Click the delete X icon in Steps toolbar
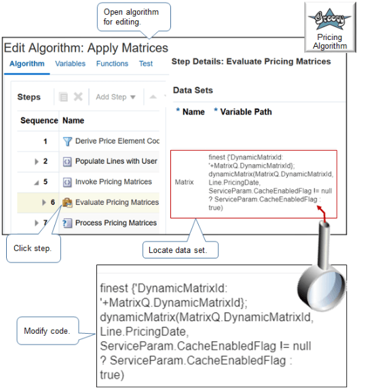The height and width of the screenshot is (388, 376). point(78,97)
